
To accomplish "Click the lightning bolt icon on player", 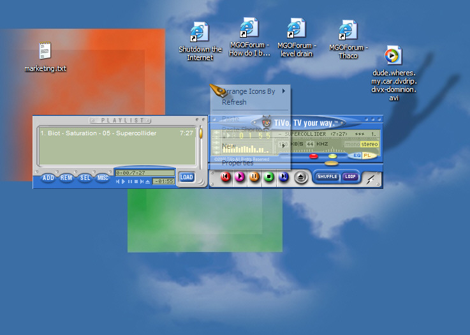I will click(x=371, y=179).
